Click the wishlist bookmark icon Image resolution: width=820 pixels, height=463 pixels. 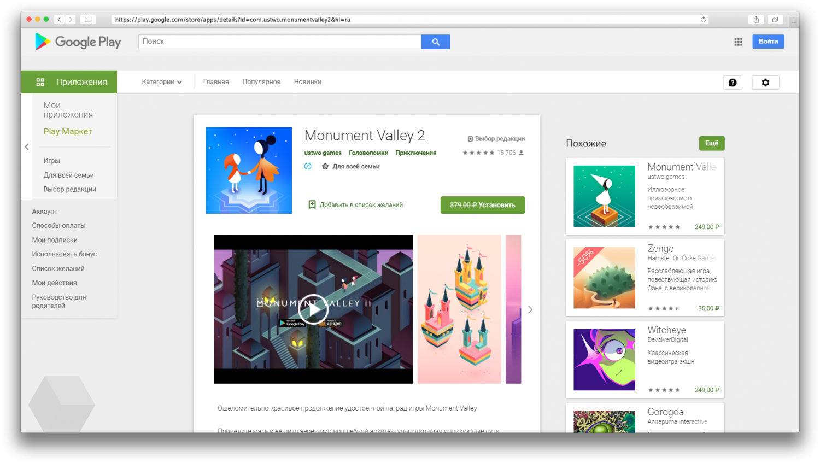(312, 204)
